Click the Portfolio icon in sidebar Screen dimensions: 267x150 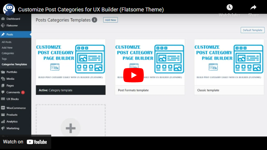[3, 72]
